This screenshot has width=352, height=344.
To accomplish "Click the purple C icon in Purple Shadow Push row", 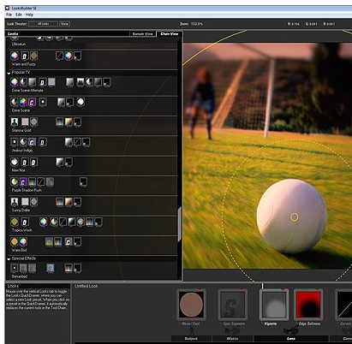I will click(x=23, y=181).
